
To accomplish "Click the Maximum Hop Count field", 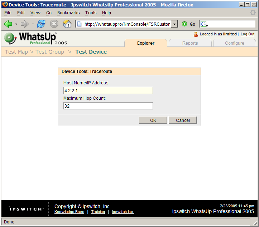I will click(108, 106).
